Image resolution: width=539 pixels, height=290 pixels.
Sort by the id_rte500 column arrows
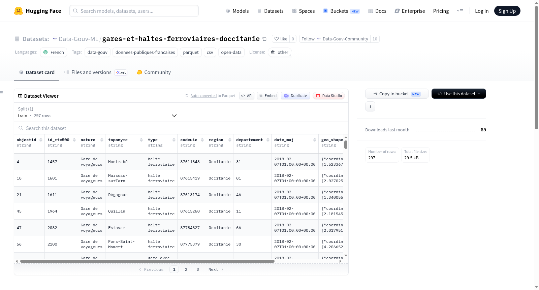click(74, 140)
